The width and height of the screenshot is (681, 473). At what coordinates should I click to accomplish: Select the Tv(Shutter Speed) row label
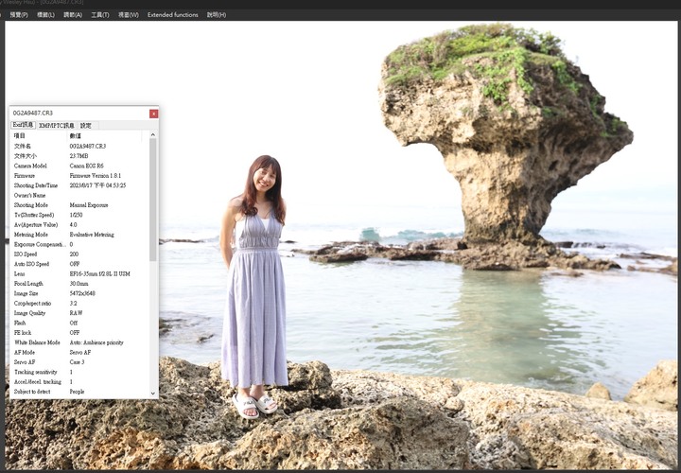[x=34, y=215]
